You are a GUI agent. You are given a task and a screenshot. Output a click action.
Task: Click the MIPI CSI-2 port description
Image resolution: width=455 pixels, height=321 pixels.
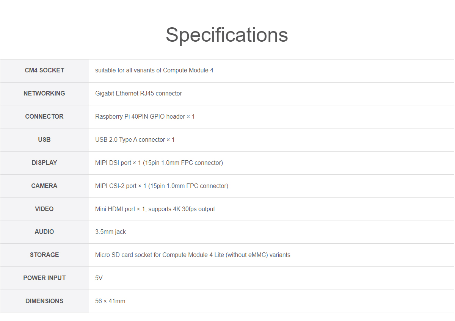point(162,186)
